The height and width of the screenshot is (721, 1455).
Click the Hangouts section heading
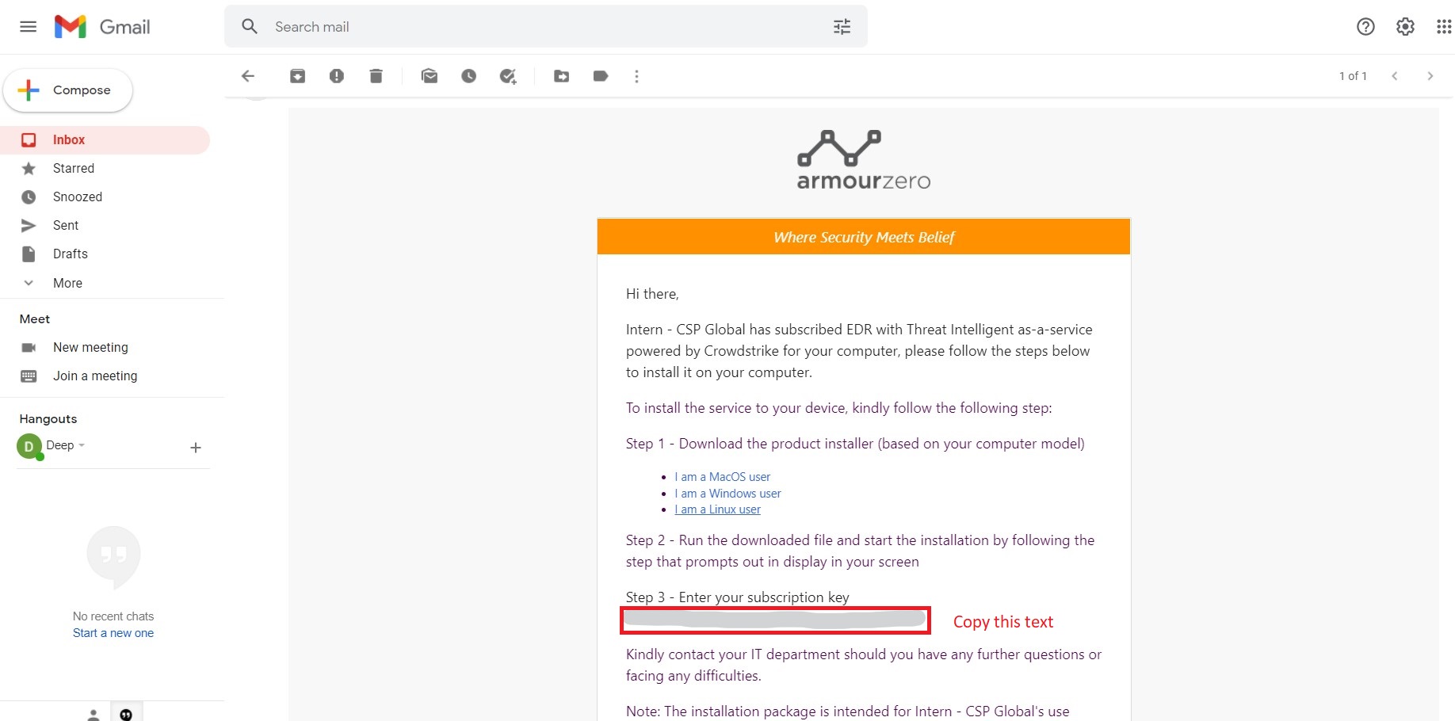tap(48, 419)
